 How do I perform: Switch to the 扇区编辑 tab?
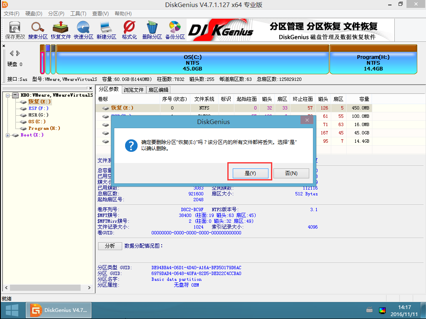click(x=158, y=90)
